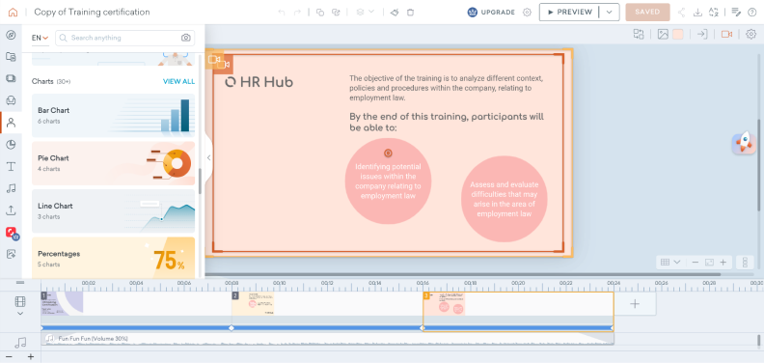Click the PREVIEW button
The image size is (764, 363).
click(569, 13)
